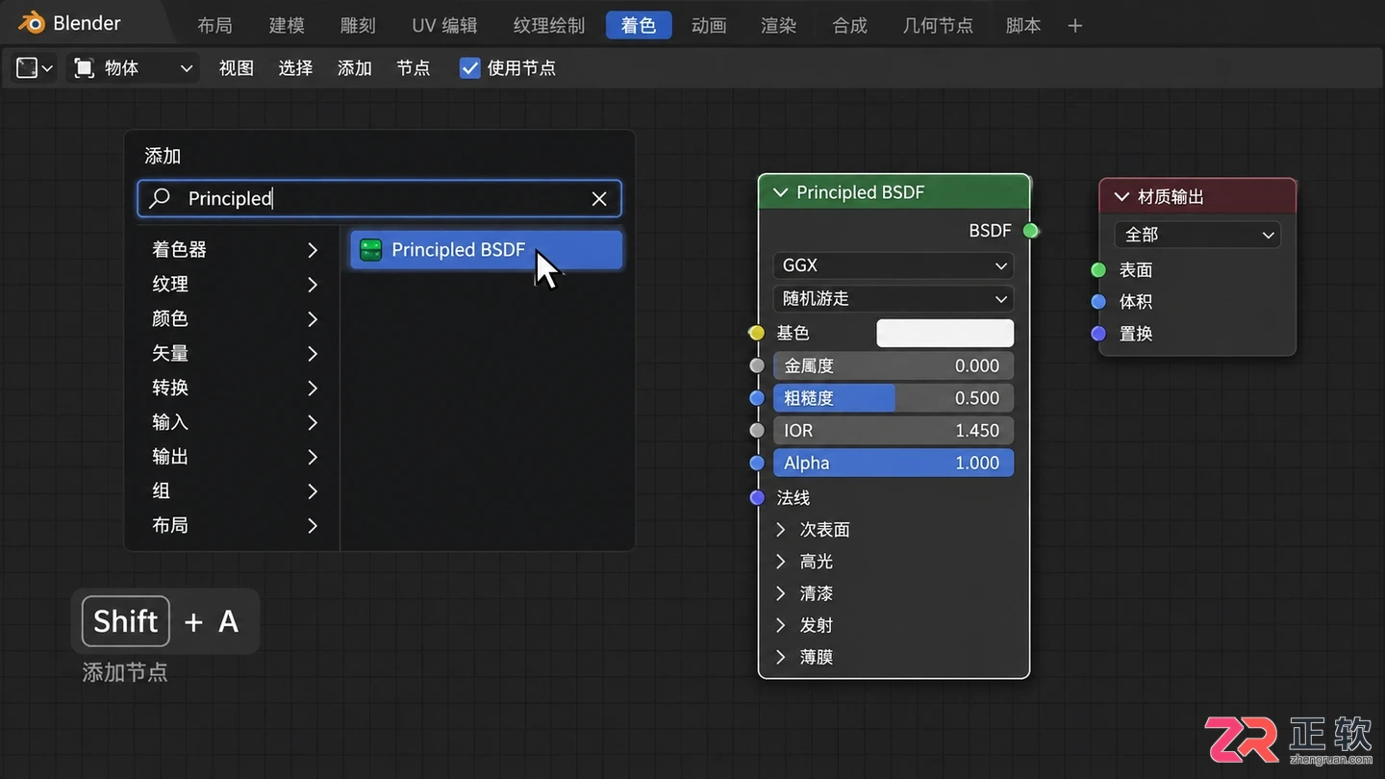Viewport: 1385px width, 779px height.
Task: Switch to the 合成 workspace tab
Action: 850,26
